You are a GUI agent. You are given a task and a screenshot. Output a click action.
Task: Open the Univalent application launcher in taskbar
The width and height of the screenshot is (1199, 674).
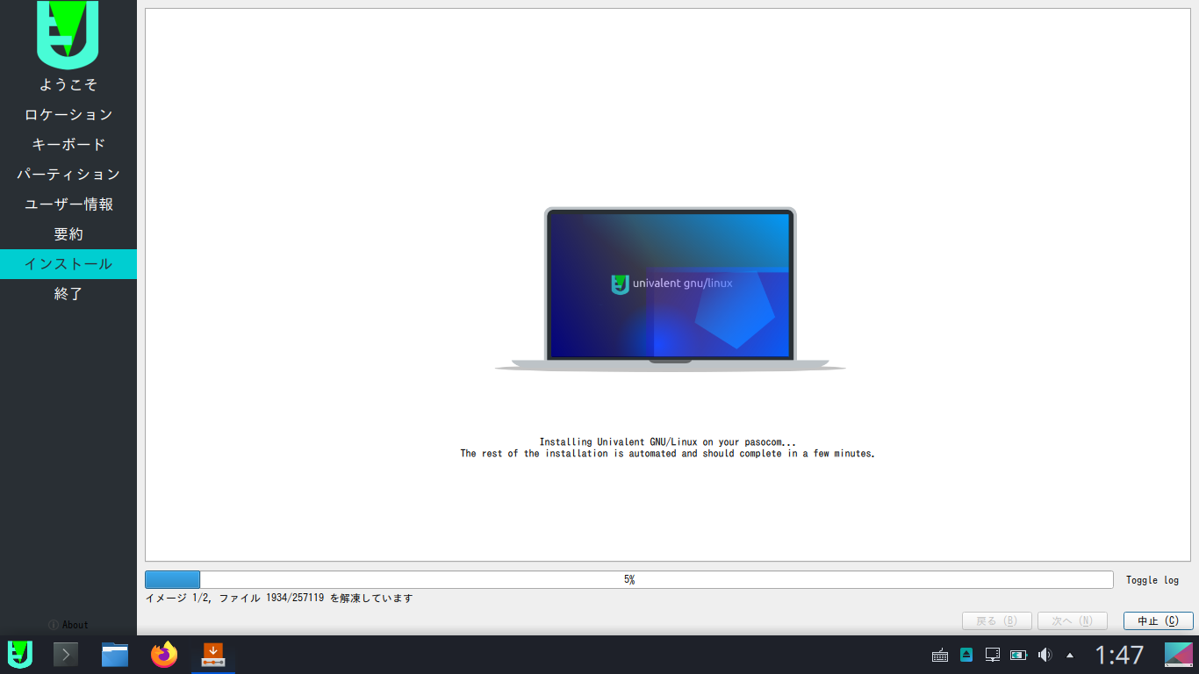click(20, 655)
